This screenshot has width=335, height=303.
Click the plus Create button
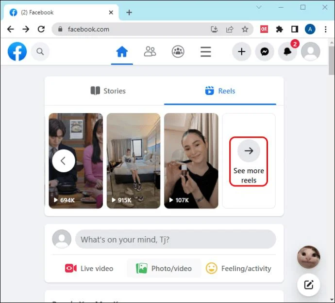point(242,51)
